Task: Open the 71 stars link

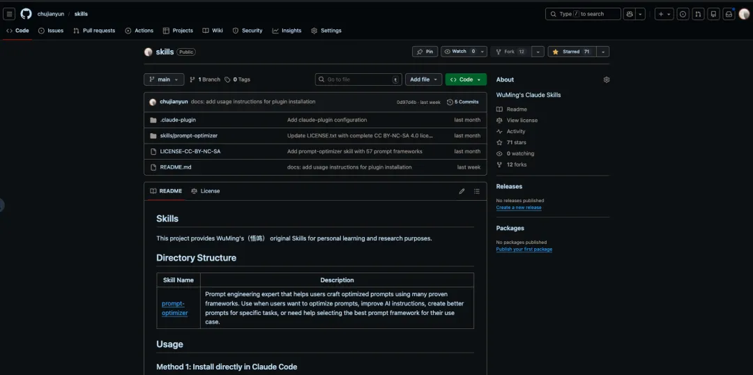Action: click(511, 143)
